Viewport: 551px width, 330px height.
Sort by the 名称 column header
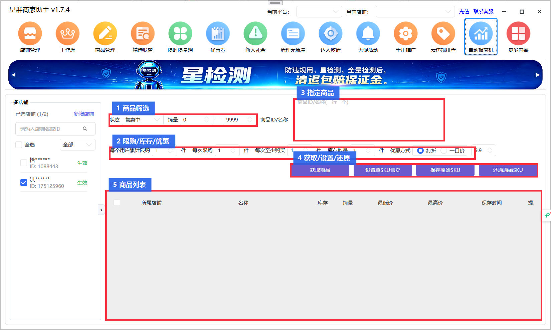[x=243, y=203]
